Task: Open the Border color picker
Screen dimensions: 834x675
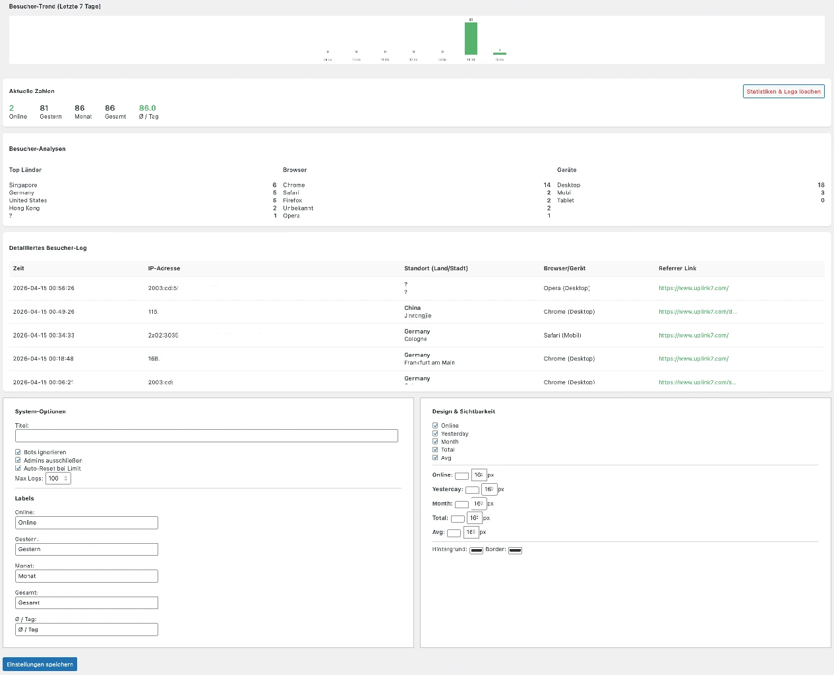Action: pyautogui.click(x=515, y=550)
